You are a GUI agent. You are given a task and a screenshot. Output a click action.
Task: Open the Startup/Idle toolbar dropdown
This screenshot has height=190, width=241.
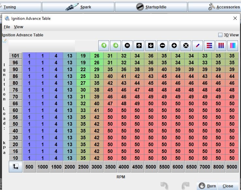(151, 7)
